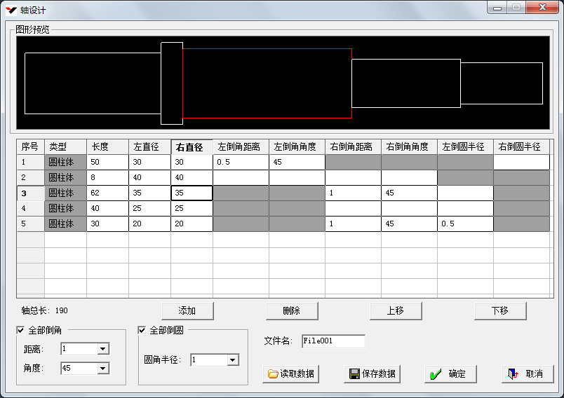Open the 圆角半径 dropdown

pos(233,360)
